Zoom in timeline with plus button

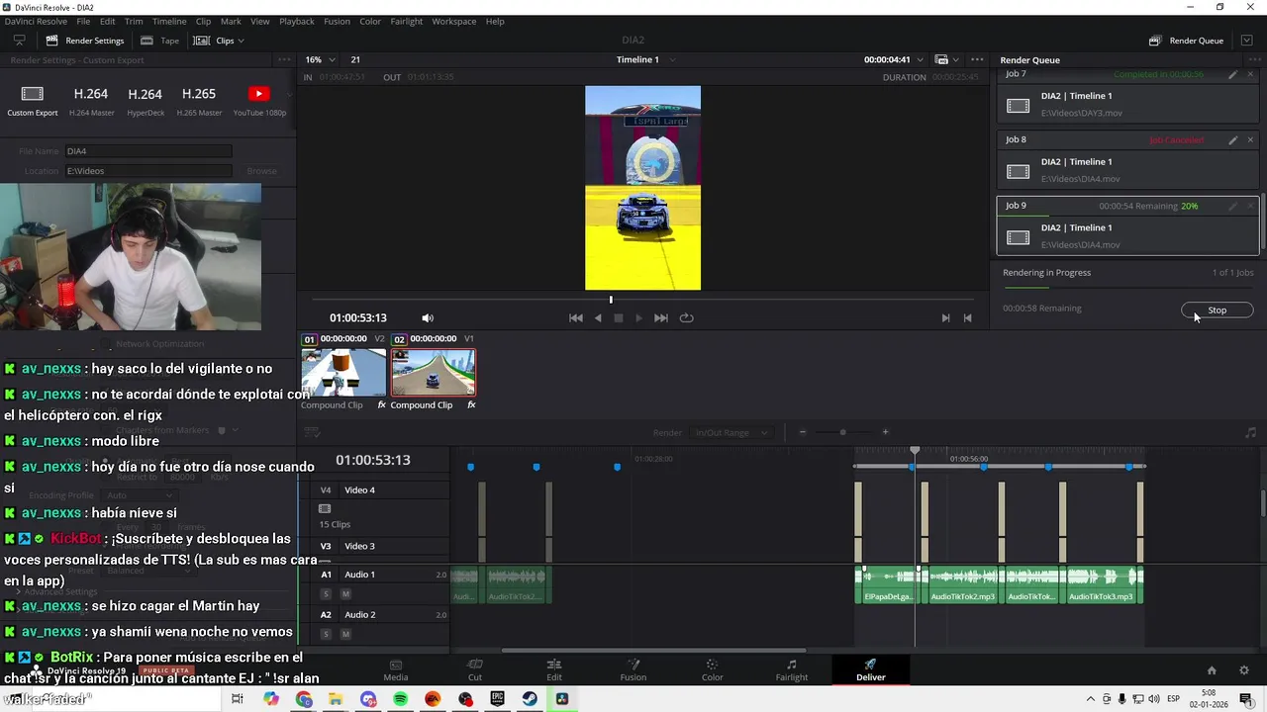[x=885, y=432]
